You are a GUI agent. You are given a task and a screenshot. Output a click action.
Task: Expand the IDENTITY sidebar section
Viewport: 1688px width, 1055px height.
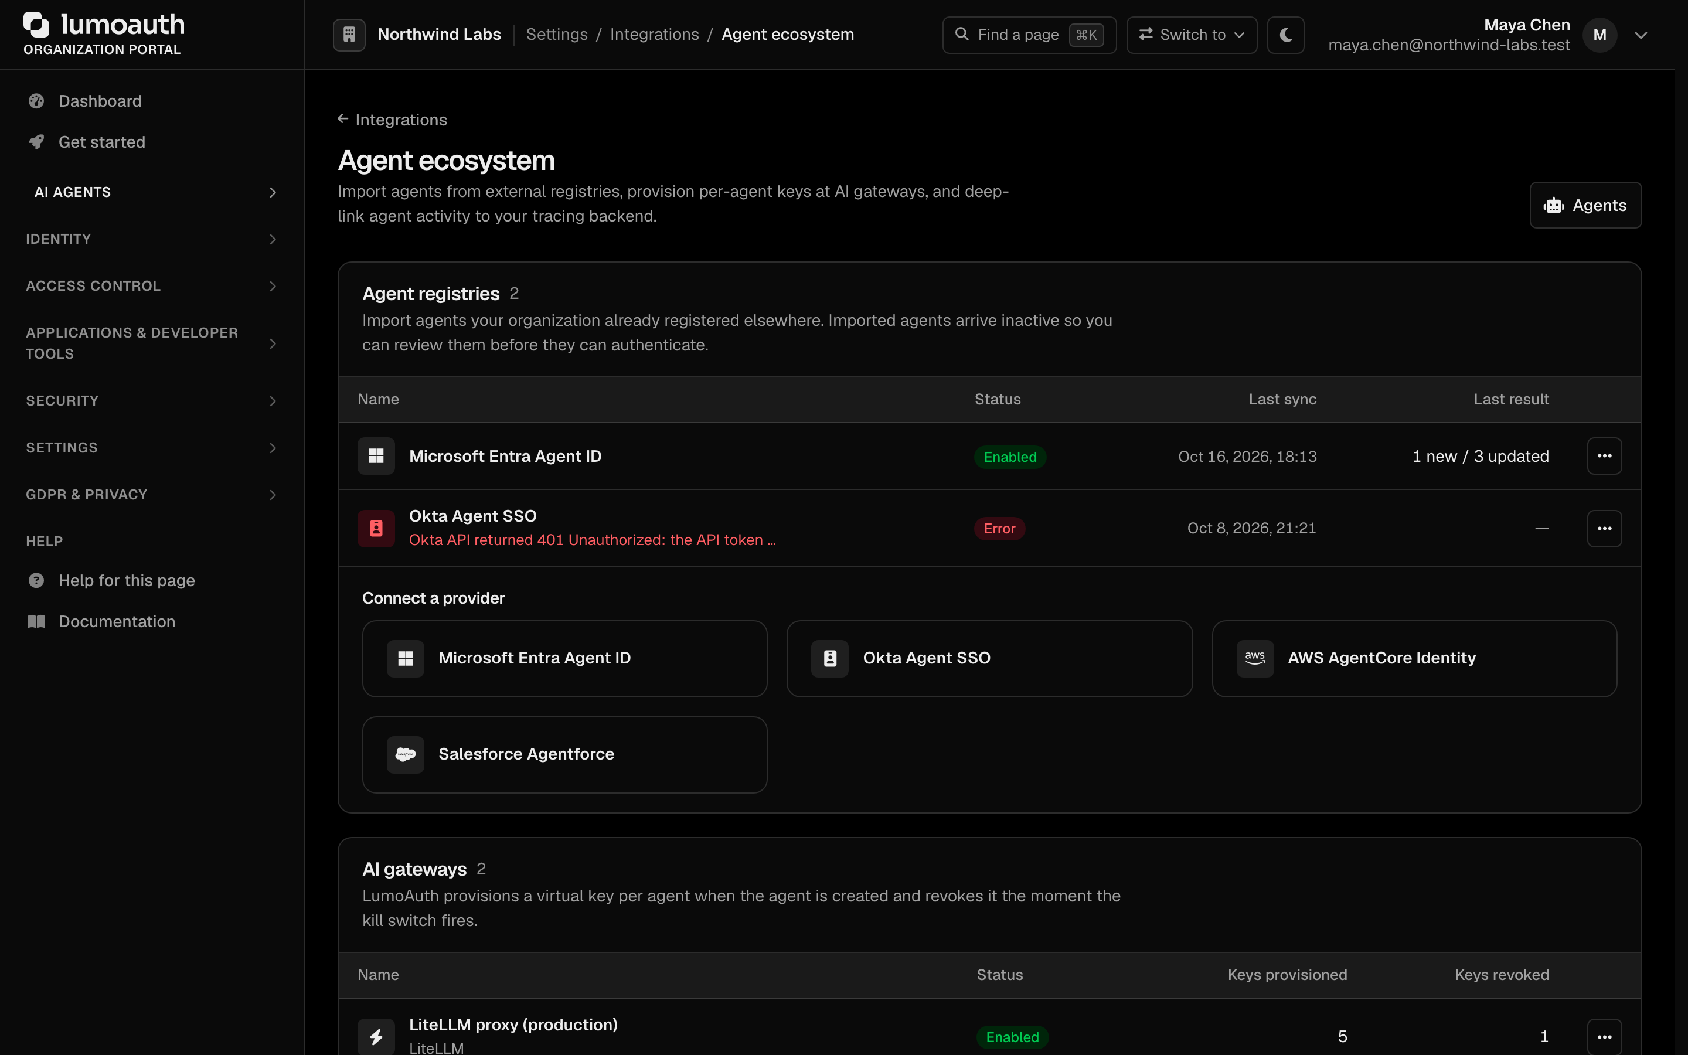coord(152,239)
